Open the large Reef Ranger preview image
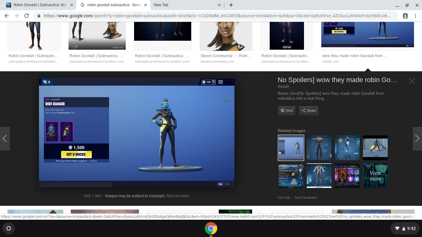 click(137, 133)
